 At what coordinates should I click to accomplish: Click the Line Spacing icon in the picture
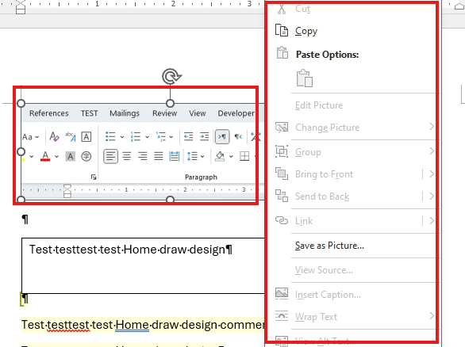coord(193,156)
